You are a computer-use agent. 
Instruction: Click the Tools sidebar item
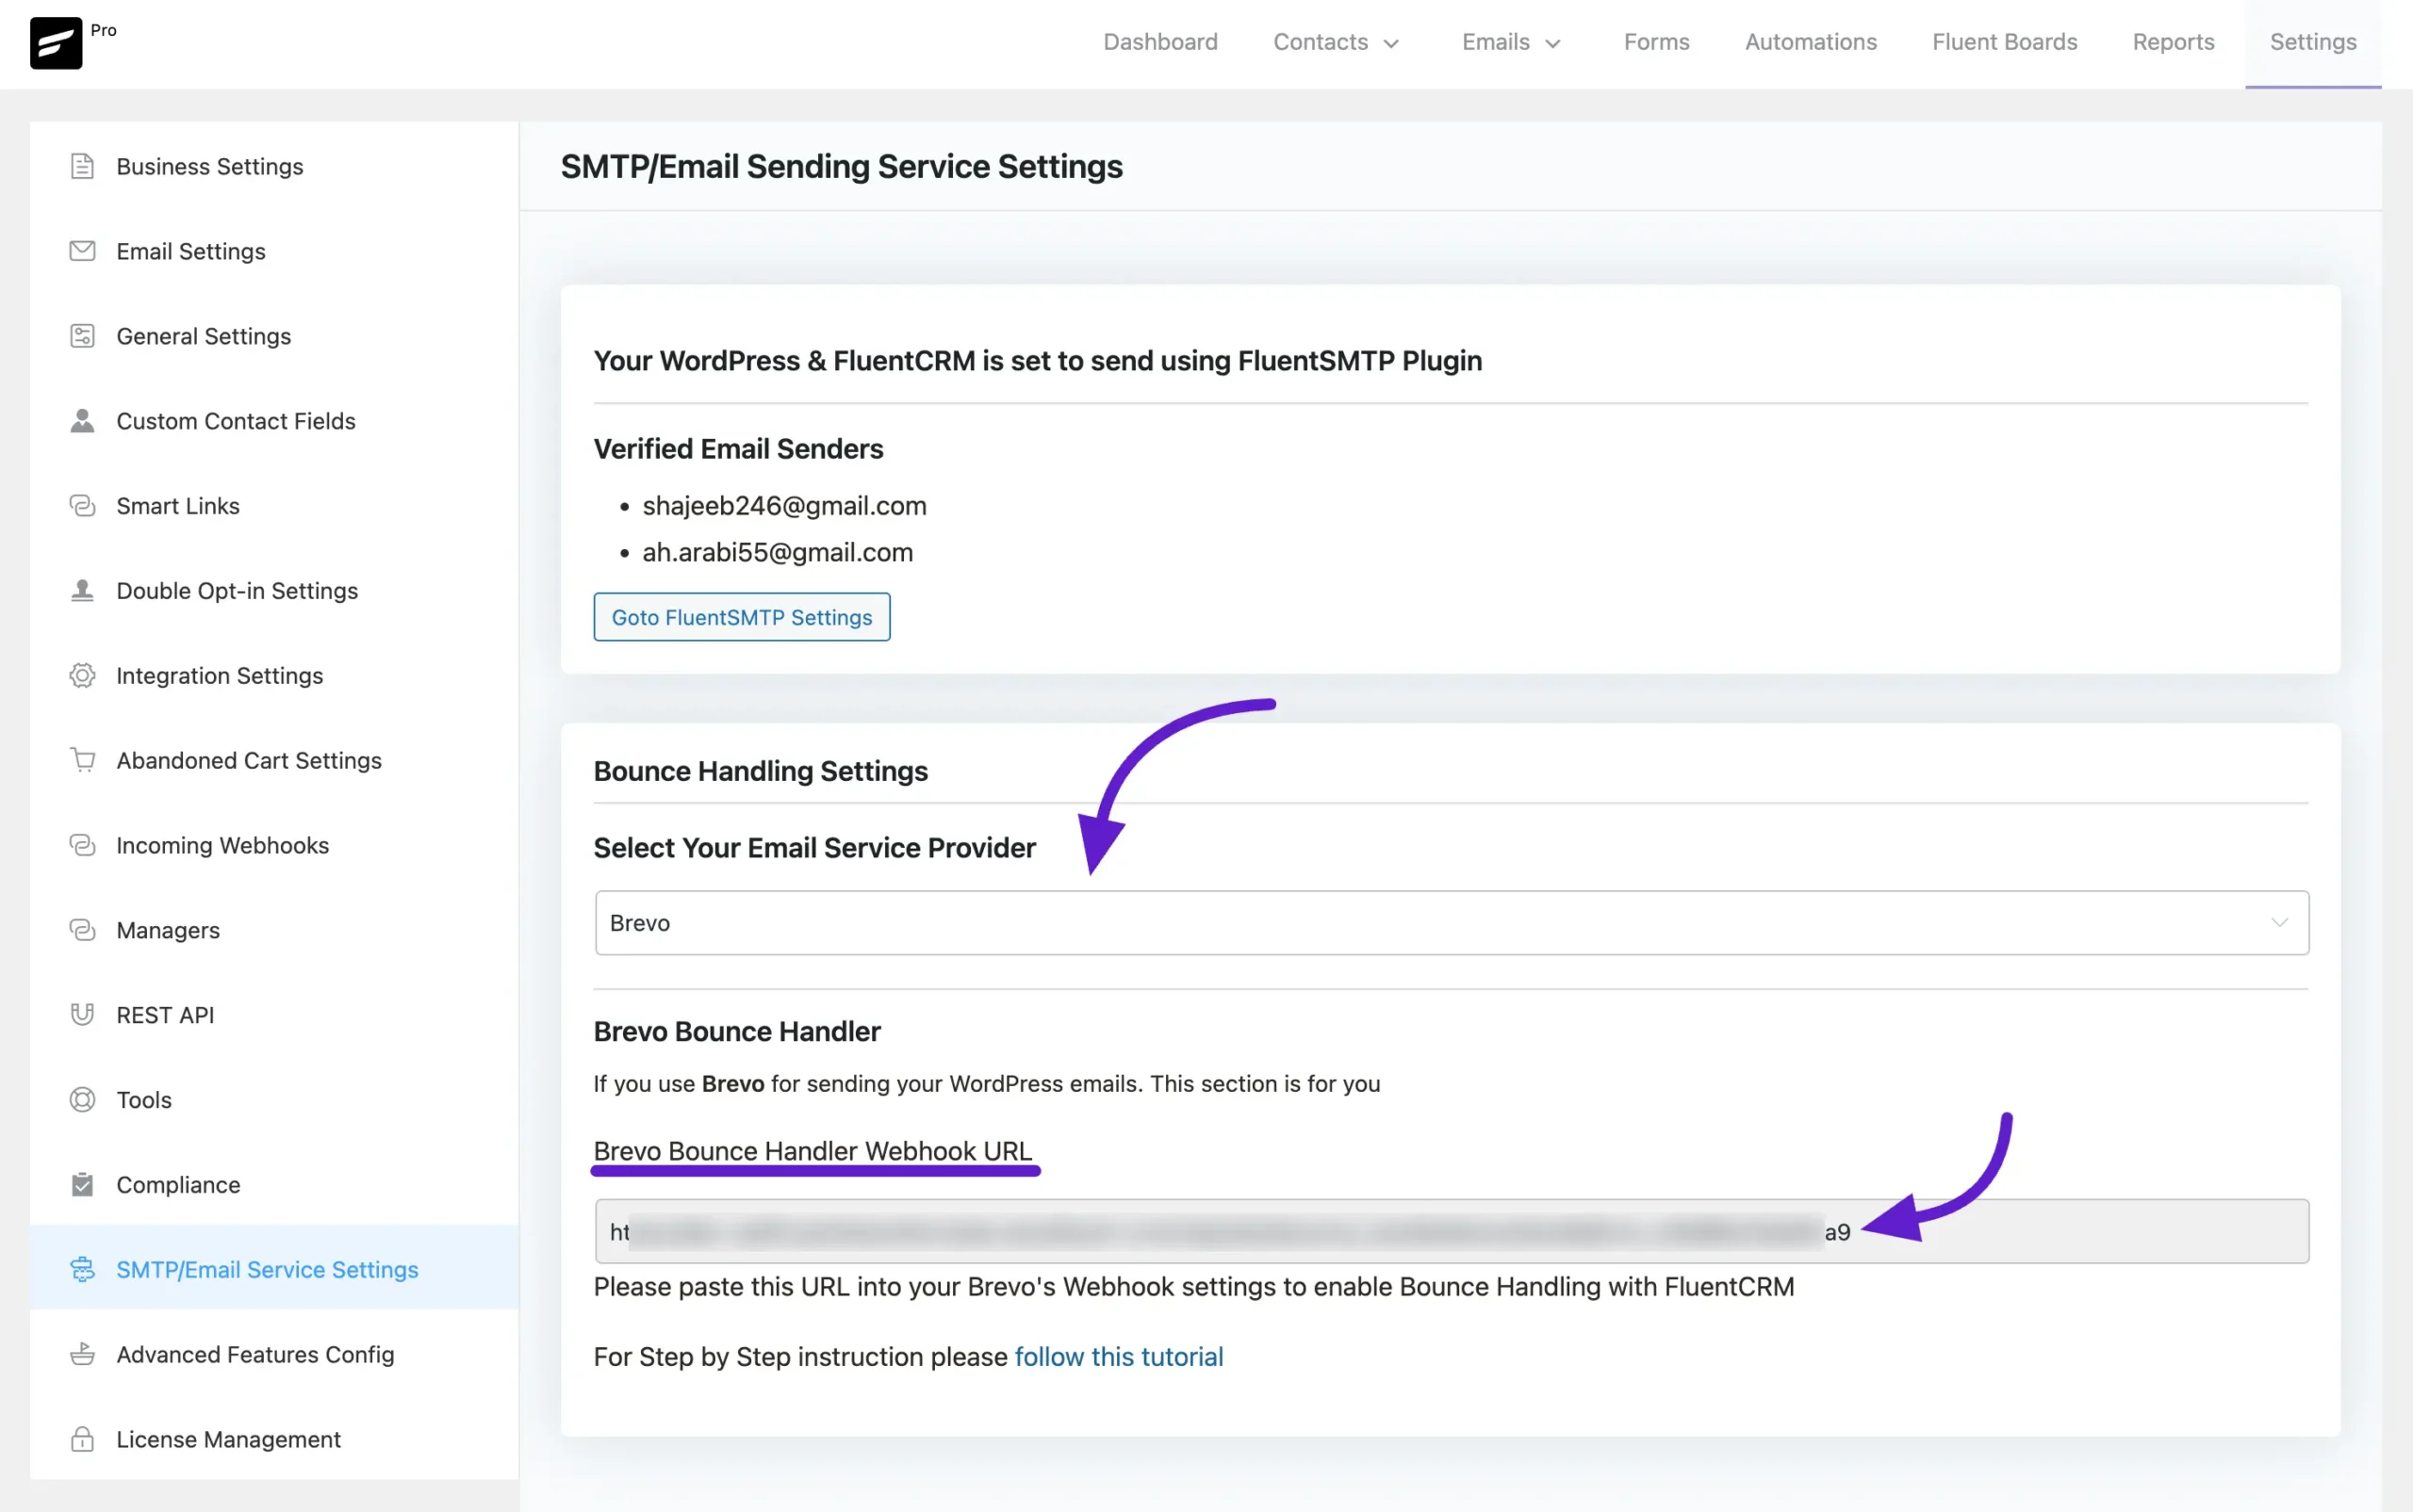(x=143, y=1097)
